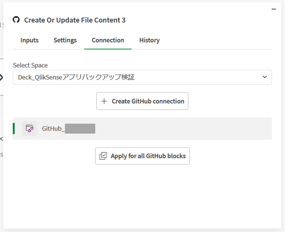The width and height of the screenshot is (285, 232).
Task: Select the GitHub_ connection row
Action: 142,129
